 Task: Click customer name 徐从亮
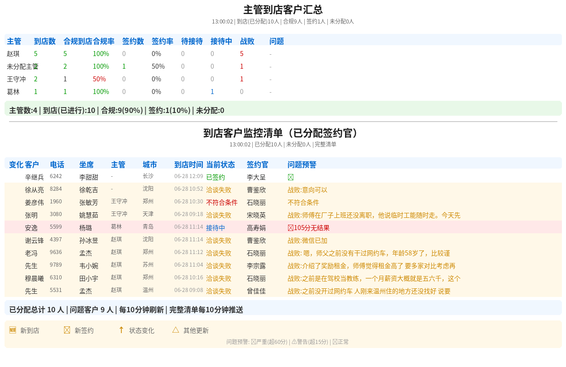(34, 190)
